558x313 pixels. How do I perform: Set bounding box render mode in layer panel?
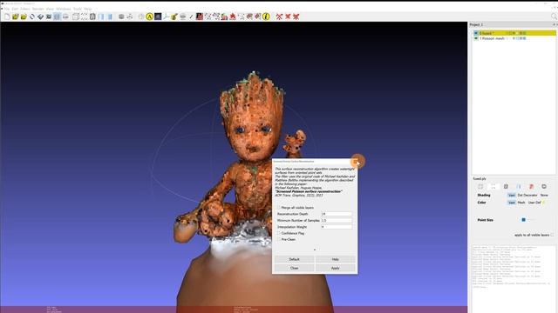480,186
